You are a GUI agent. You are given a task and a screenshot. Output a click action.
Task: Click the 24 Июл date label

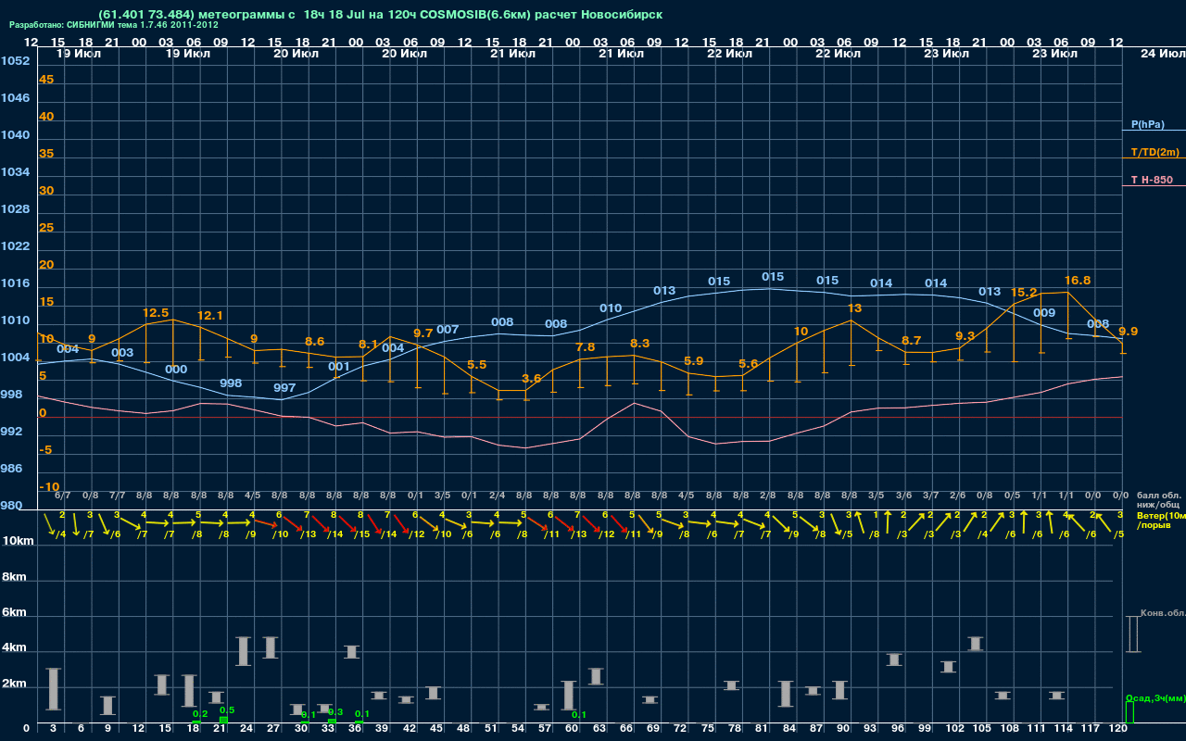pyautogui.click(x=1161, y=54)
